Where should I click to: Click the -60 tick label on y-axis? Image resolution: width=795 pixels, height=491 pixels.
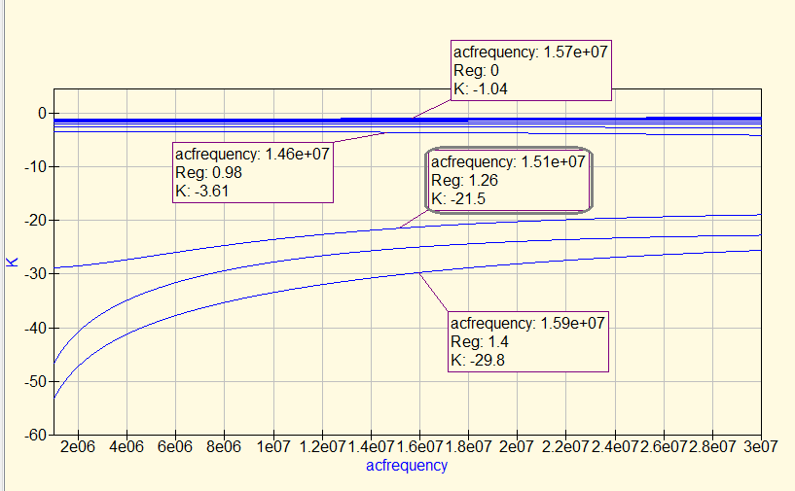(x=36, y=434)
